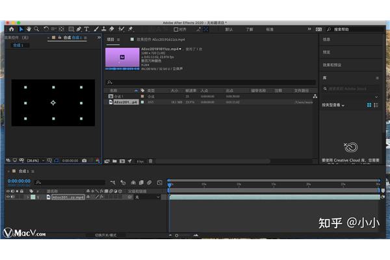
Task: Click the timeline zoom slider at bottom
Action: tap(183, 235)
